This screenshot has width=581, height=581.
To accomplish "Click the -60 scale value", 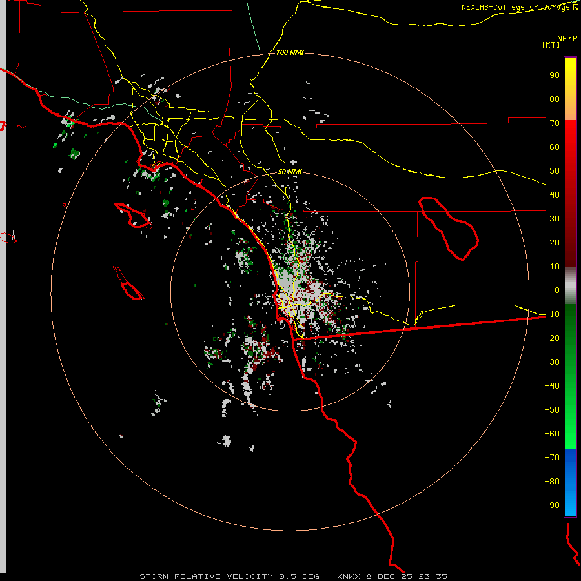I will 552,434.
